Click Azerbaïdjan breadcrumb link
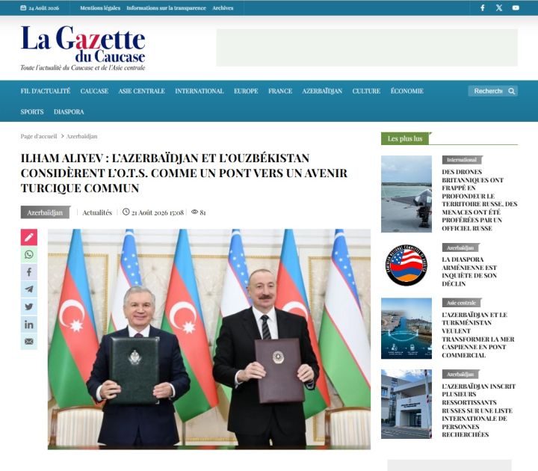 point(81,136)
